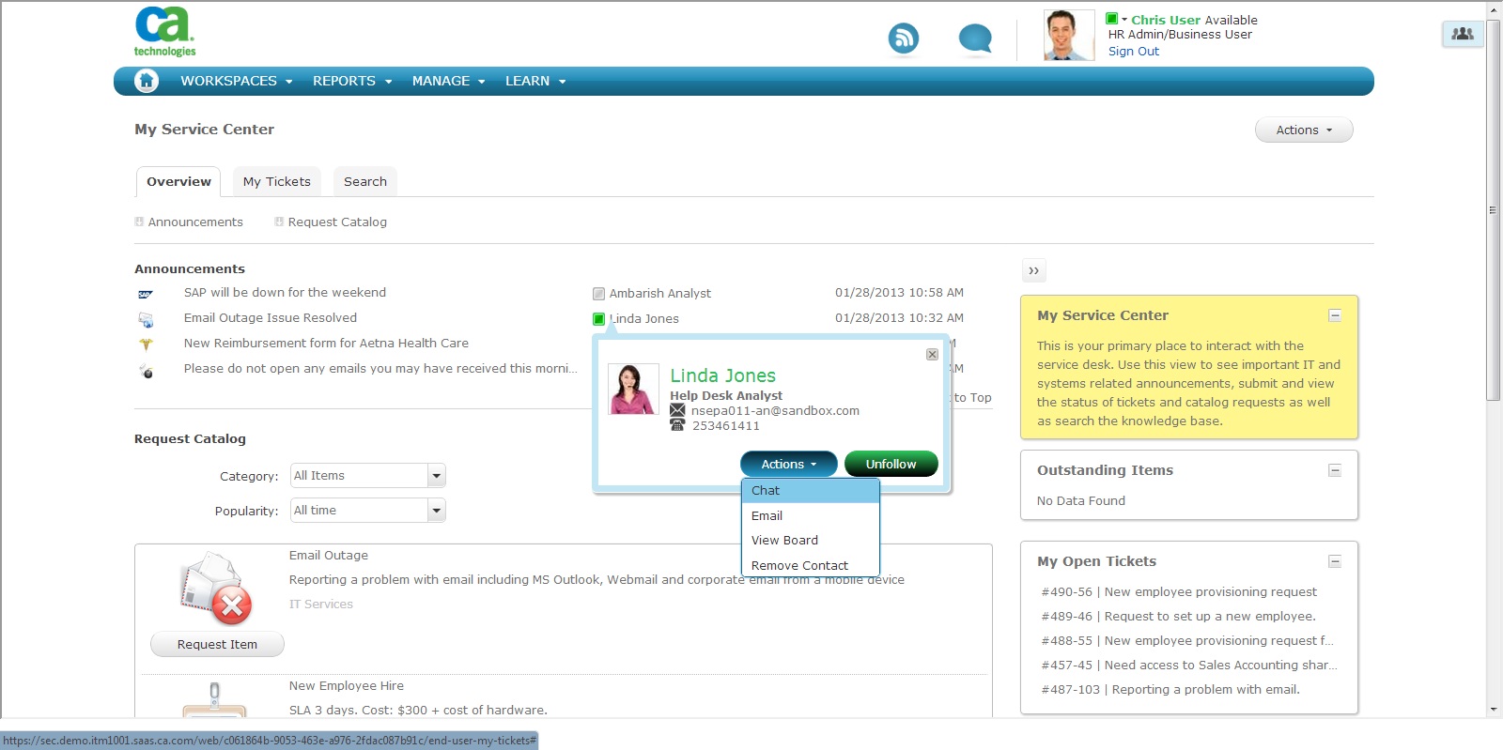Open the MANAGE menu
The width and height of the screenshot is (1503, 750).
coord(448,81)
